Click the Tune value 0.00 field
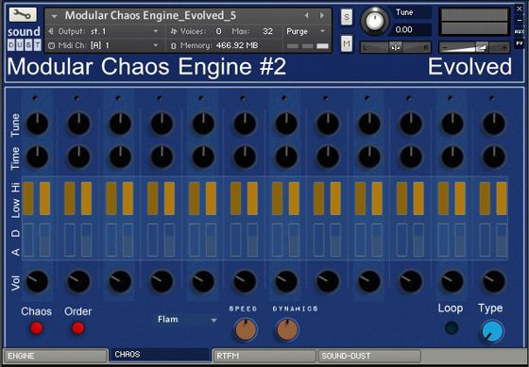 pyautogui.click(x=412, y=29)
